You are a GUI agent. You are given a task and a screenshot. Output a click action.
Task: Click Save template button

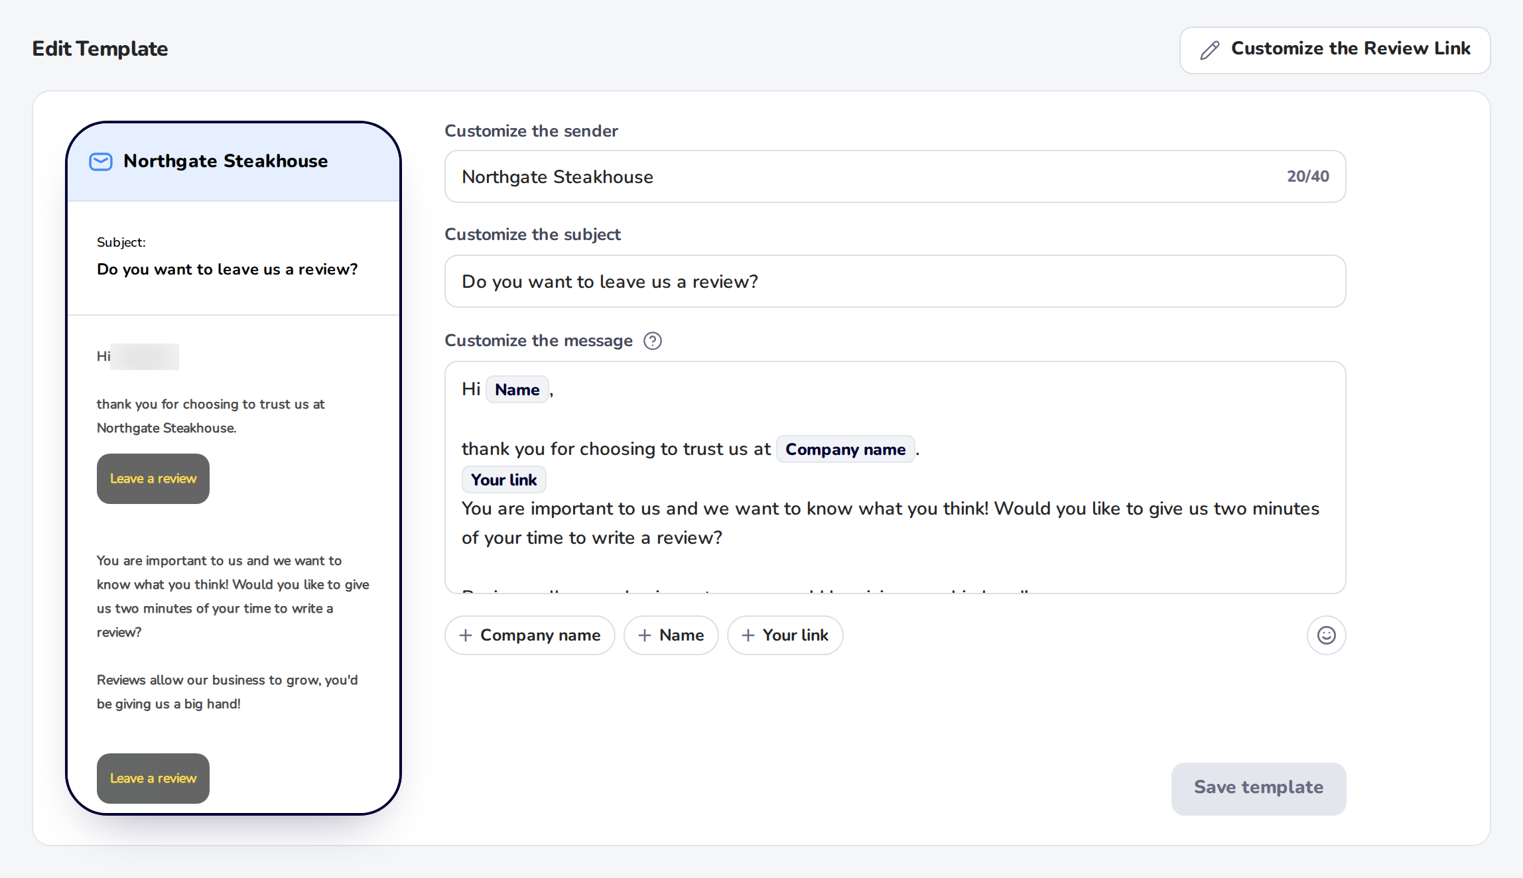click(1258, 788)
